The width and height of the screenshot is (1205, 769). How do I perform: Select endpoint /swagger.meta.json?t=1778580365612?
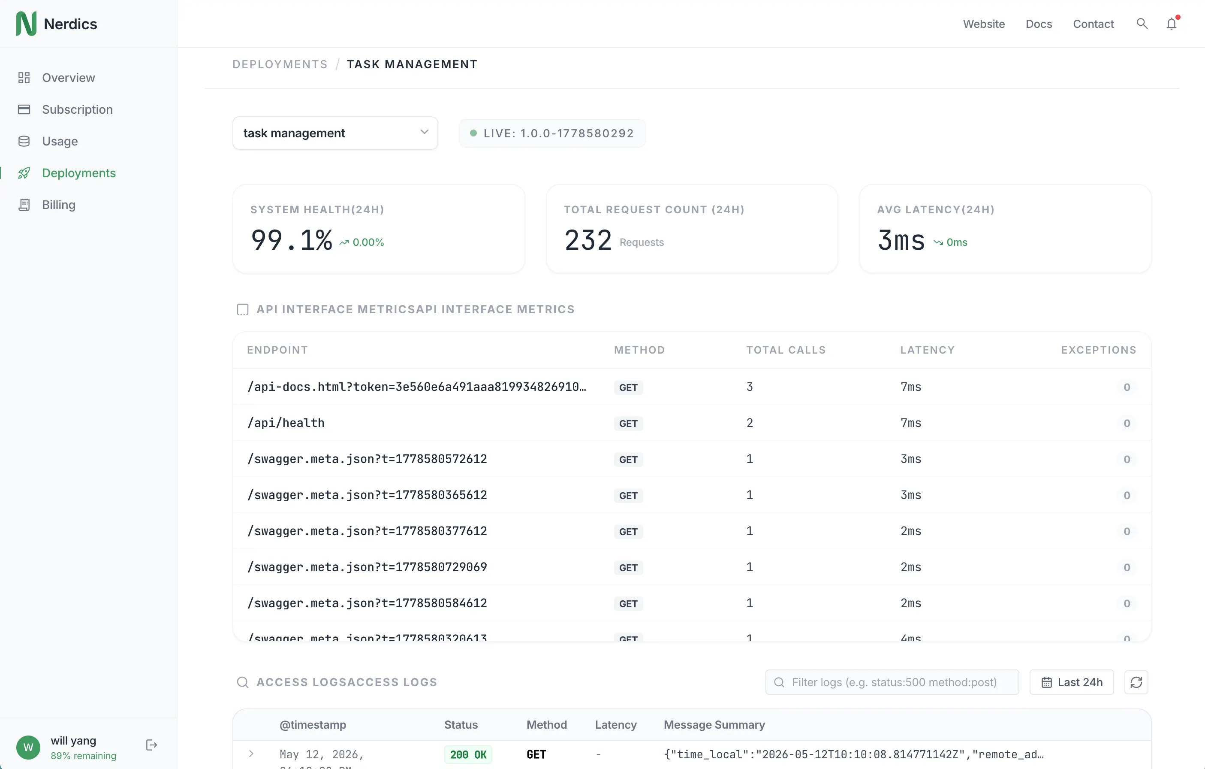(692, 495)
